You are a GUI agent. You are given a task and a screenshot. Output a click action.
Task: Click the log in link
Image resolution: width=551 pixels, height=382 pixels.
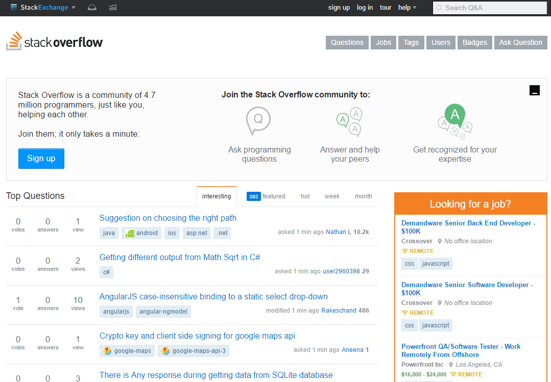point(365,7)
